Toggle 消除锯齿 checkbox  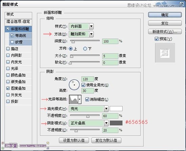click(87, 99)
